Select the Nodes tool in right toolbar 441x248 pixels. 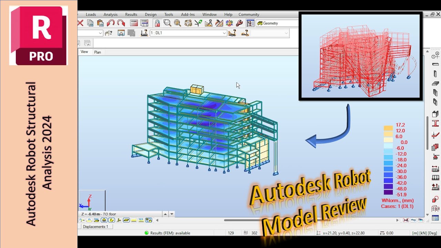(x=435, y=55)
